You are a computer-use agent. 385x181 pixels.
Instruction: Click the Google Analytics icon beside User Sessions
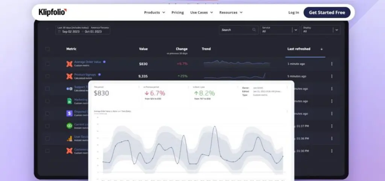click(69, 138)
